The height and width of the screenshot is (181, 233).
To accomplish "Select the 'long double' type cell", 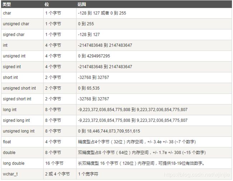I will click(22, 163).
